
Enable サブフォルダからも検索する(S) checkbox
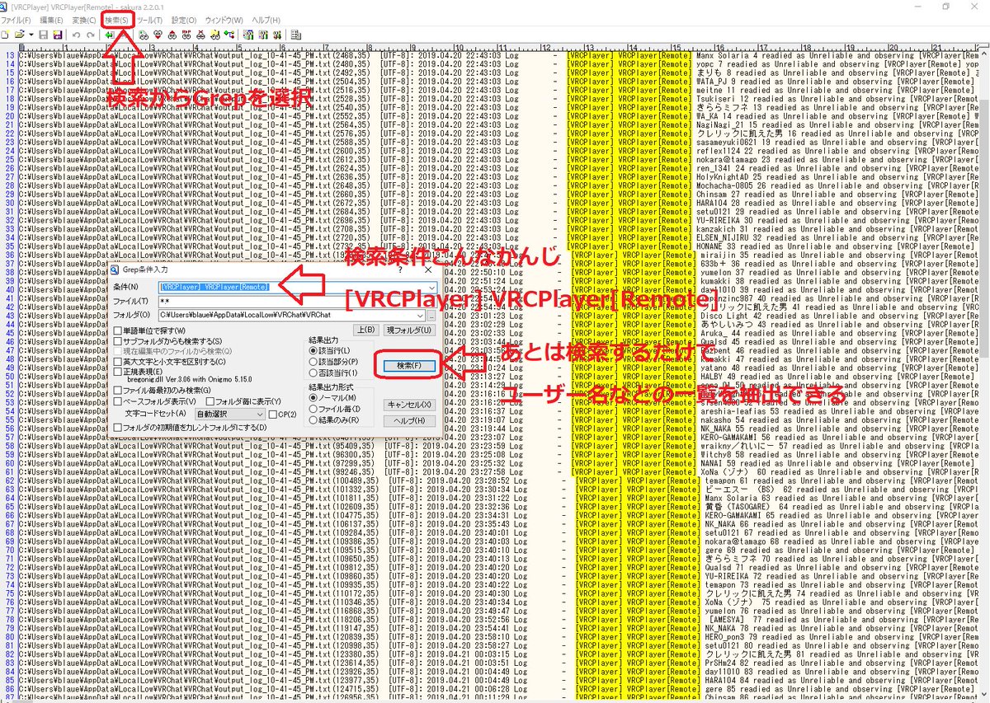click(x=116, y=340)
